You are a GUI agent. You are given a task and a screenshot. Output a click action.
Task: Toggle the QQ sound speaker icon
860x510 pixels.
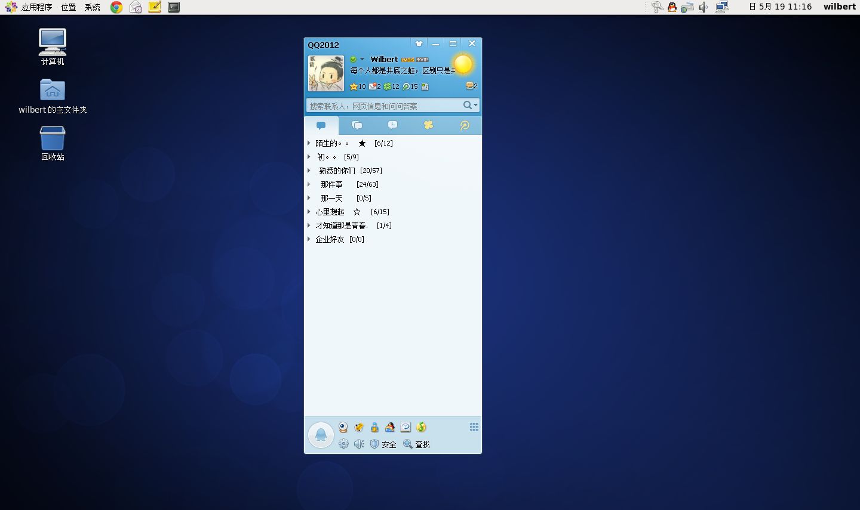(x=359, y=444)
